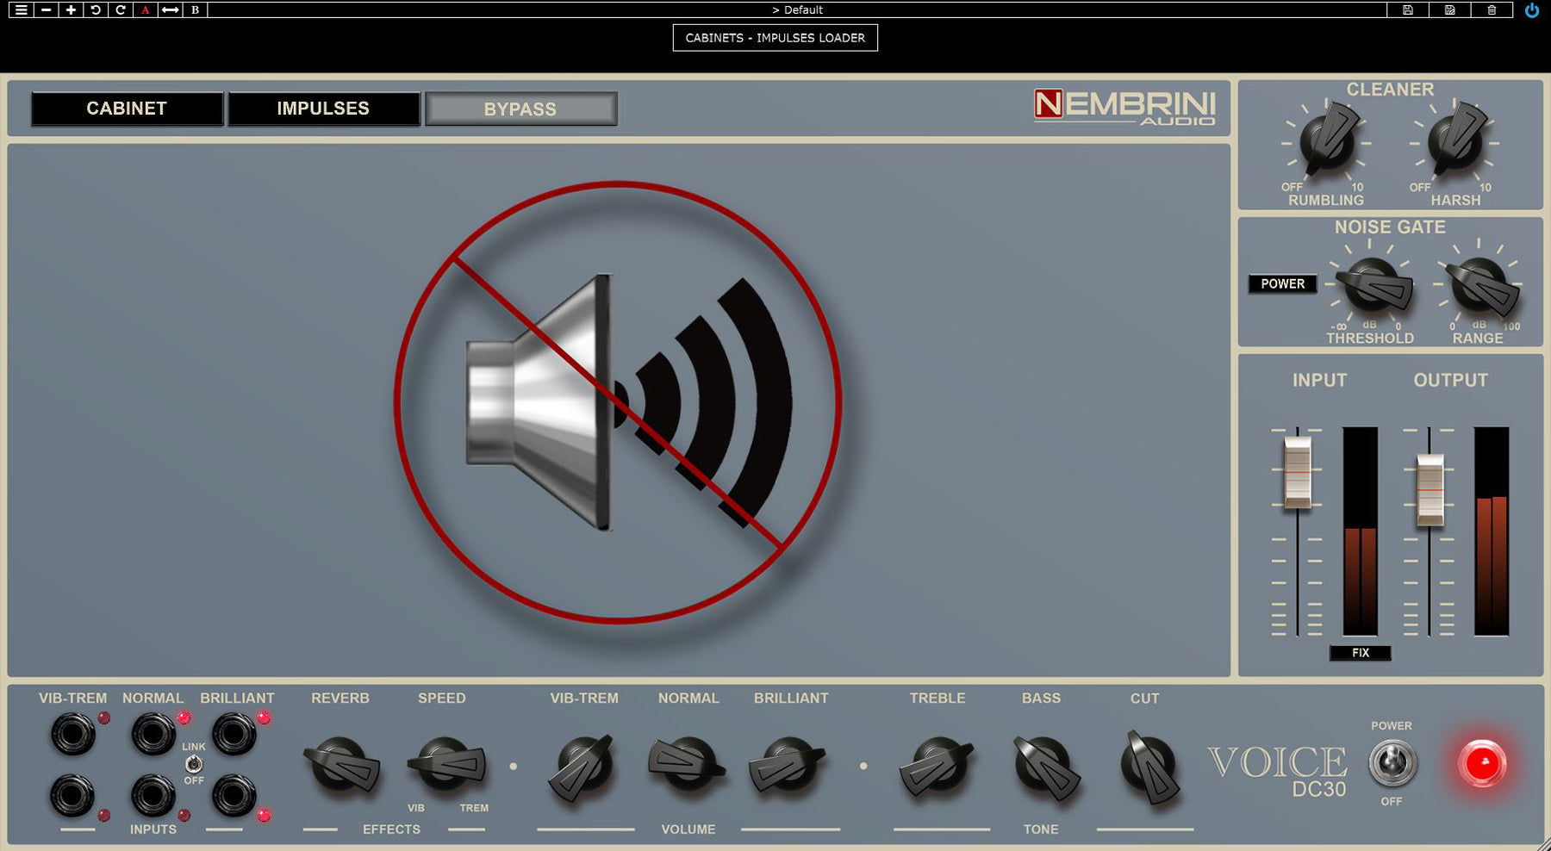Switch to the IMPULSES tab
Image resolution: width=1551 pixels, height=851 pixels.
323,109
